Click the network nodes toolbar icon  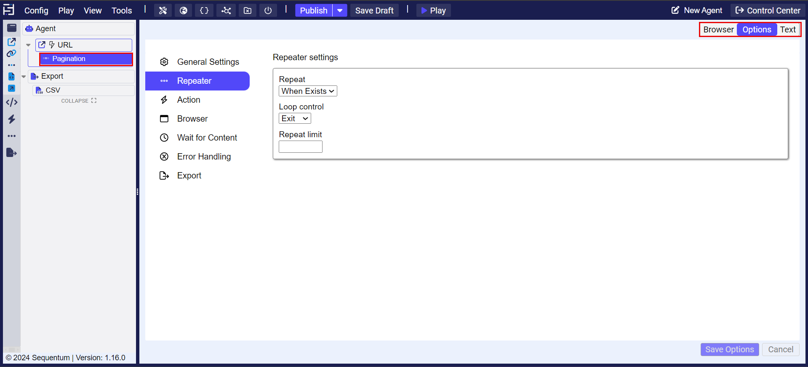[x=226, y=11]
